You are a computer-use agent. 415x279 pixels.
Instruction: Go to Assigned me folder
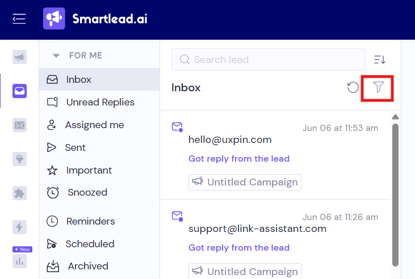click(99, 125)
